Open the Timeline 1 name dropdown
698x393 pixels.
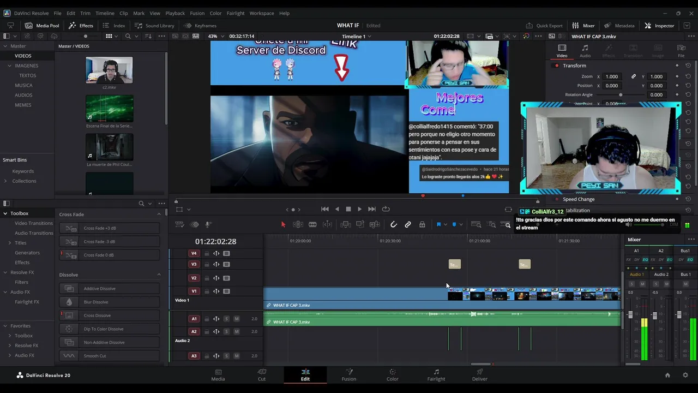click(357, 37)
